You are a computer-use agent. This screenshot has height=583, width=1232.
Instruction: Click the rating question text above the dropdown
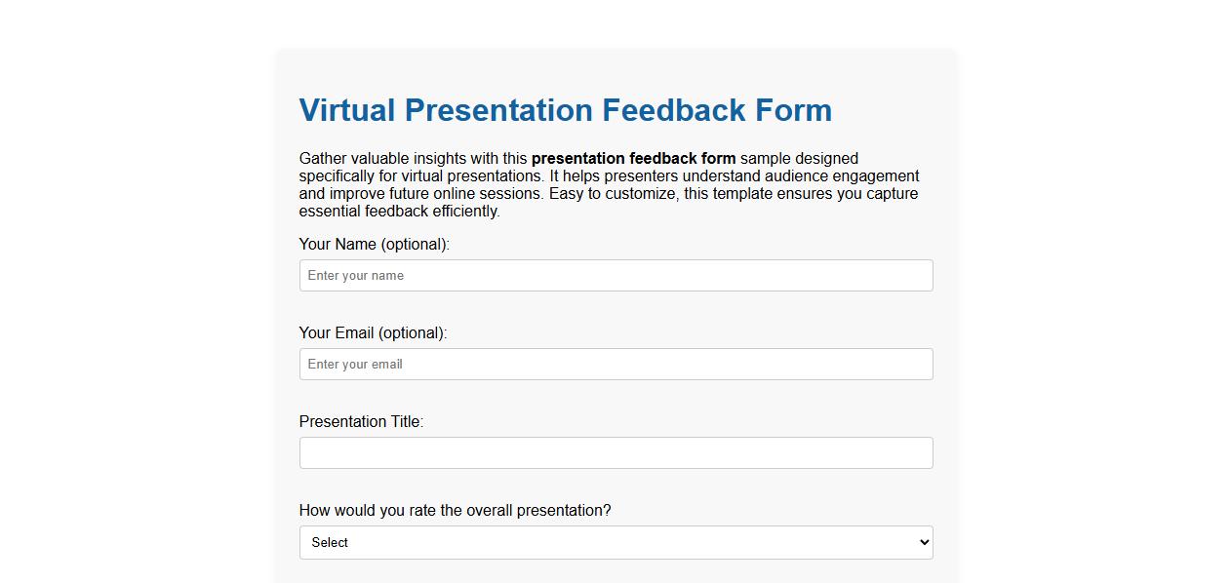(455, 510)
